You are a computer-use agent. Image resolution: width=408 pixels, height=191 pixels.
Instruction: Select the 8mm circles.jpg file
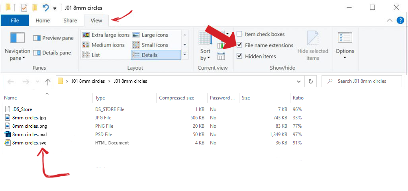[x=29, y=118]
